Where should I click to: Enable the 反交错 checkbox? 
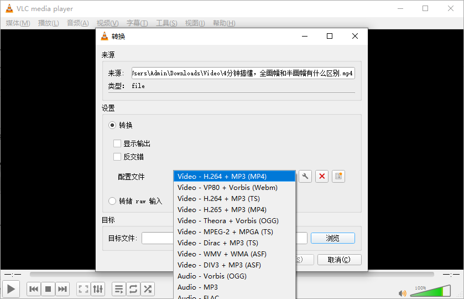click(117, 157)
